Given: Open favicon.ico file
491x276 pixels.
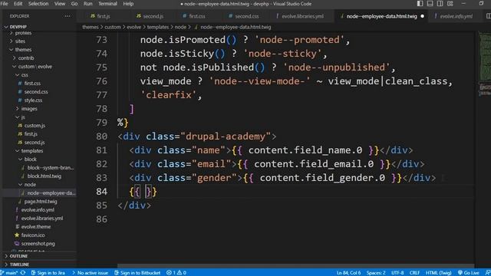Looking at the screenshot, I should (x=33, y=235).
